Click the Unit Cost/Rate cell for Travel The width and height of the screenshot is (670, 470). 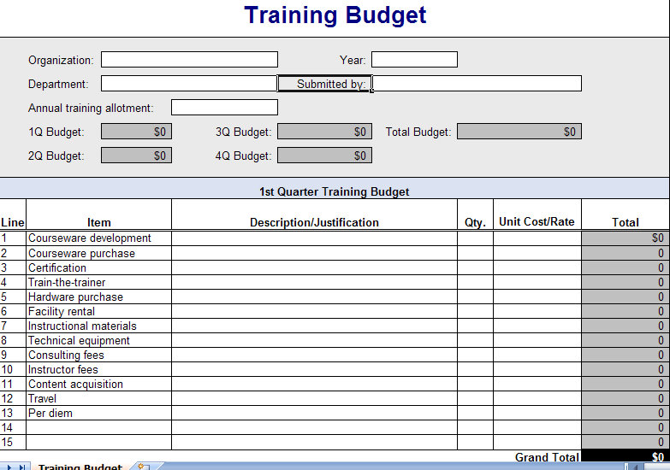[537, 398]
